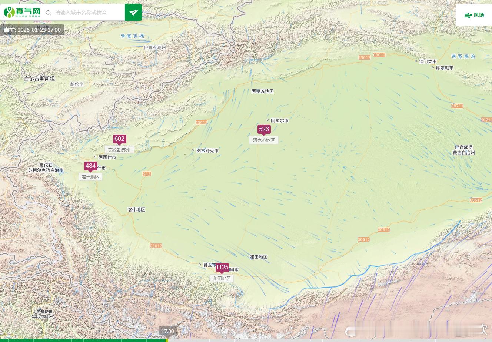Click the wind icon beside 风场
Image resolution: width=492 pixels, height=342 pixels.
click(x=468, y=15)
